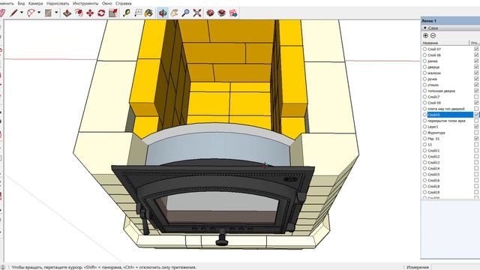Open the Вид menu
This screenshot has height=270, width=480.
click(21, 3)
